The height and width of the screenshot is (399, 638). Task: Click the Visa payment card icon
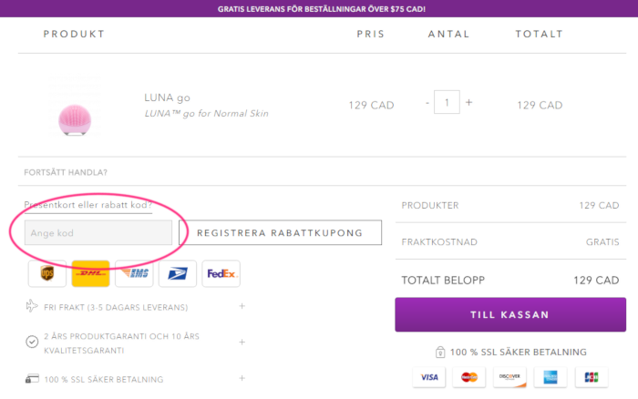(x=429, y=377)
